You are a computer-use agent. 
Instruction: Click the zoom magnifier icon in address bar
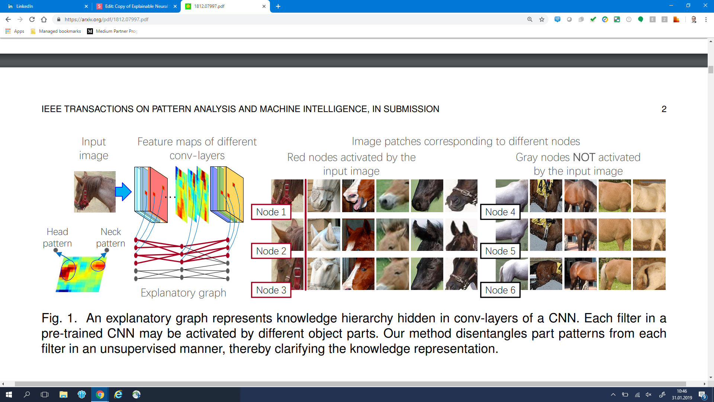coord(530,19)
